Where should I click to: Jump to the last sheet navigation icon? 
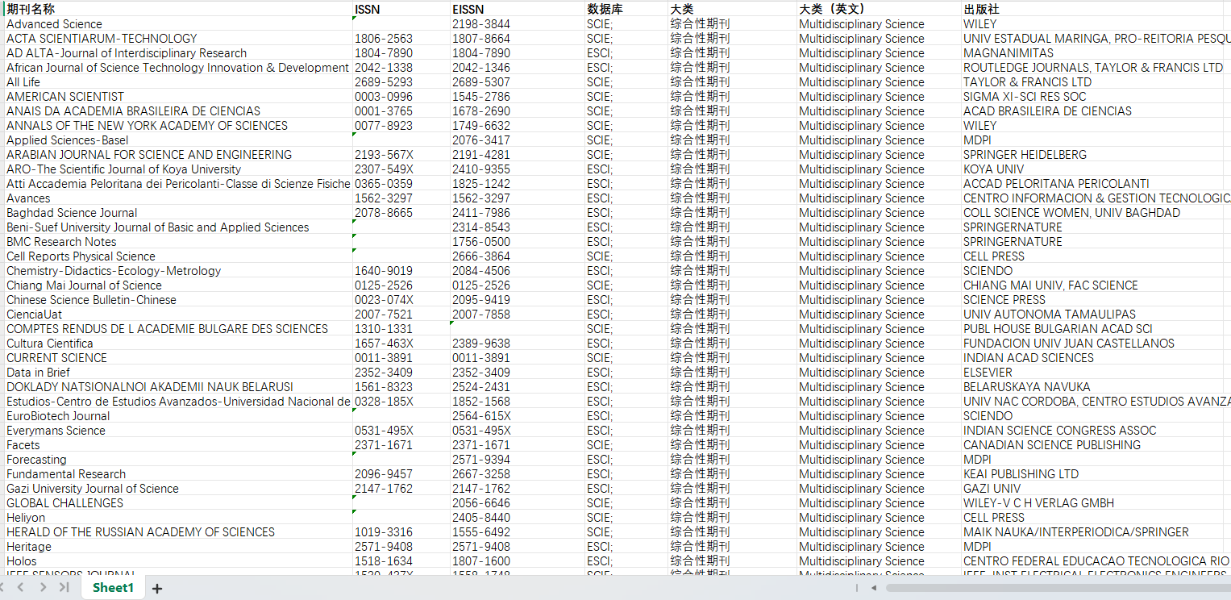[64, 587]
